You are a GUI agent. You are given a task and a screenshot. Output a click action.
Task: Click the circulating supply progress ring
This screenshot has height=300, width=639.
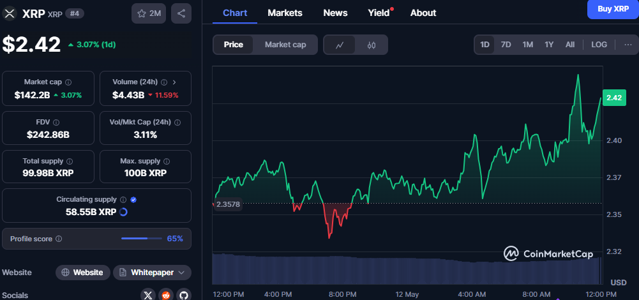point(123,212)
